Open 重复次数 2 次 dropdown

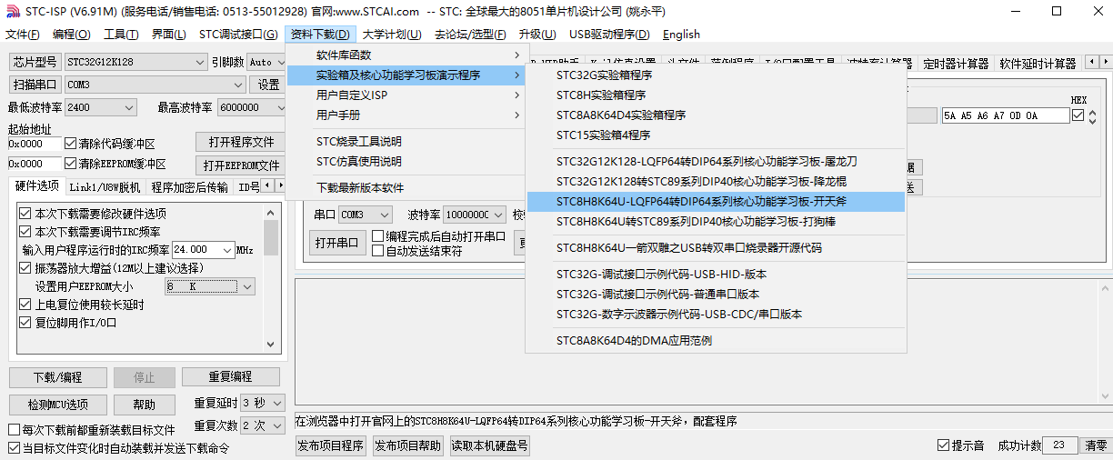pos(264,425)
